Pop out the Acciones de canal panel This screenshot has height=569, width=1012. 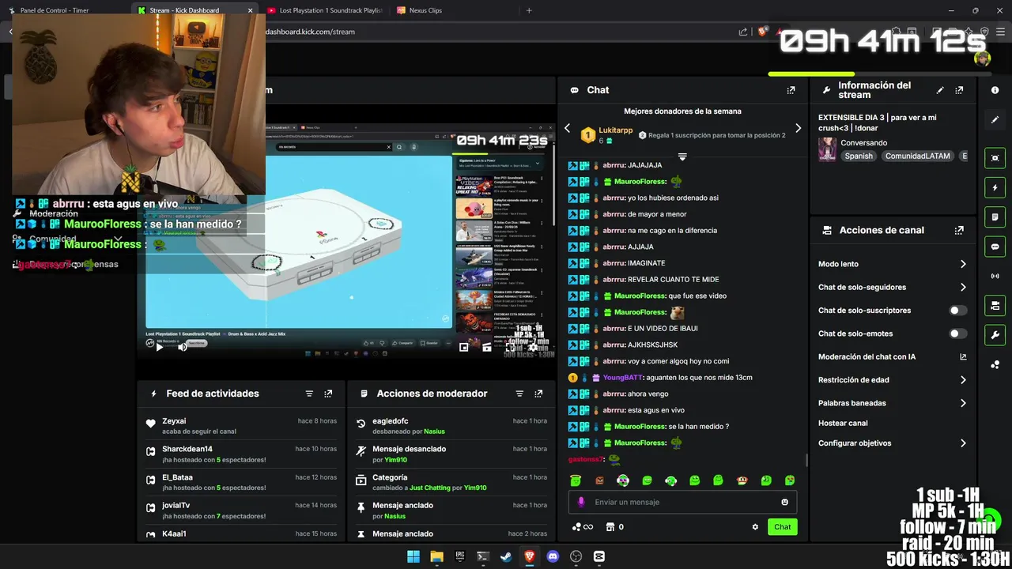tap(959, 230)
